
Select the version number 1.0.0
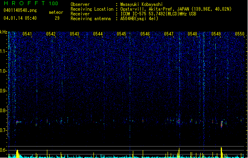54,4
